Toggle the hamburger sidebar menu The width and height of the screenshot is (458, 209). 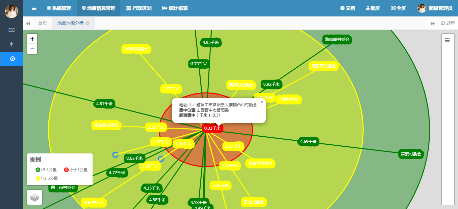point(34,8)
